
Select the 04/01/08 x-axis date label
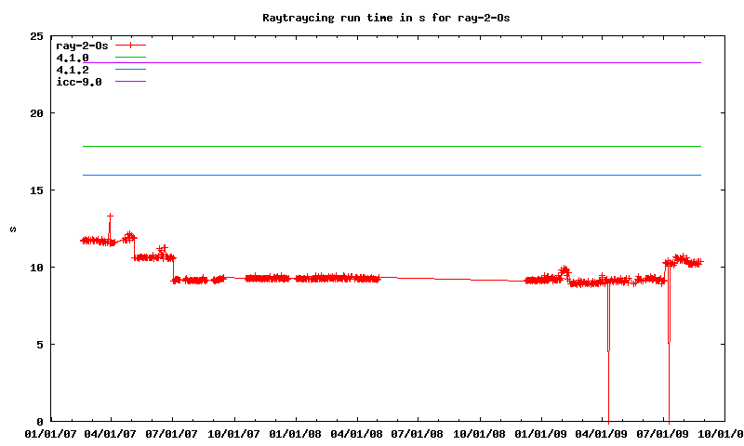coord(358,433)
